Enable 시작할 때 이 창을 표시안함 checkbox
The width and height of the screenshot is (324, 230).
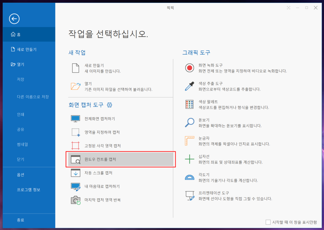point(268,222)
